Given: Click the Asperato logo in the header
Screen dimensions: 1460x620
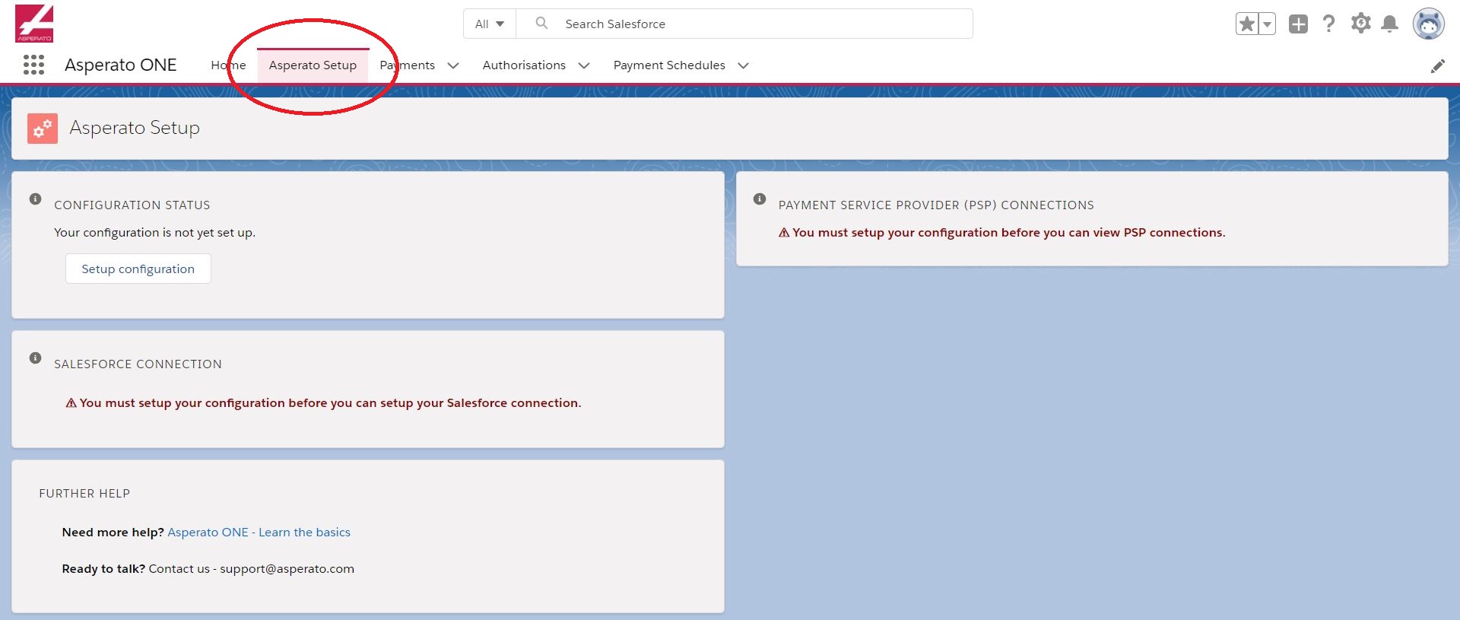Looking at the screenshot, I should tap(34, 23).
